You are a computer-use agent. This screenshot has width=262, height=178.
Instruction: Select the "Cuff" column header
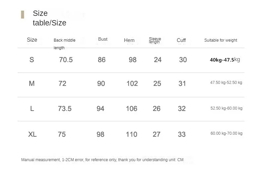(181, 40)
